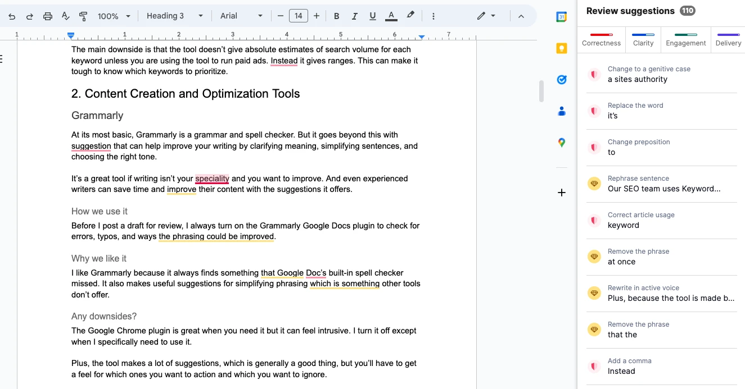Switch to the Clarity suggestions tab
The image size is (745, 389).
pyautogui.click(x=643, y=39)
